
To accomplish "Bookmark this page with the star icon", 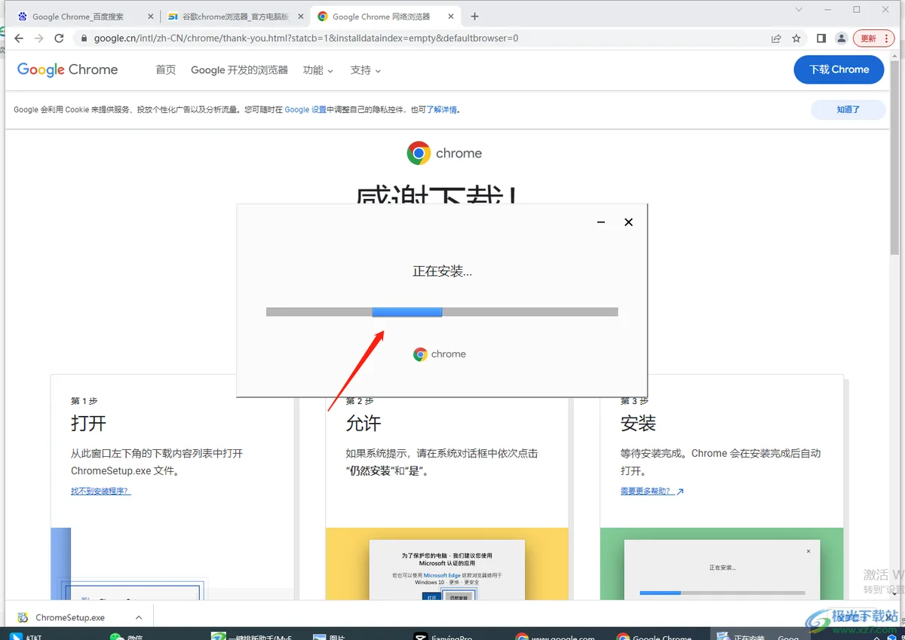I will click(x=796, y=38).
